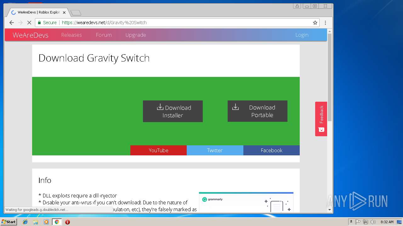The image size is (403, 226).
Task: Open the Facebook social link
Action: 271,150
